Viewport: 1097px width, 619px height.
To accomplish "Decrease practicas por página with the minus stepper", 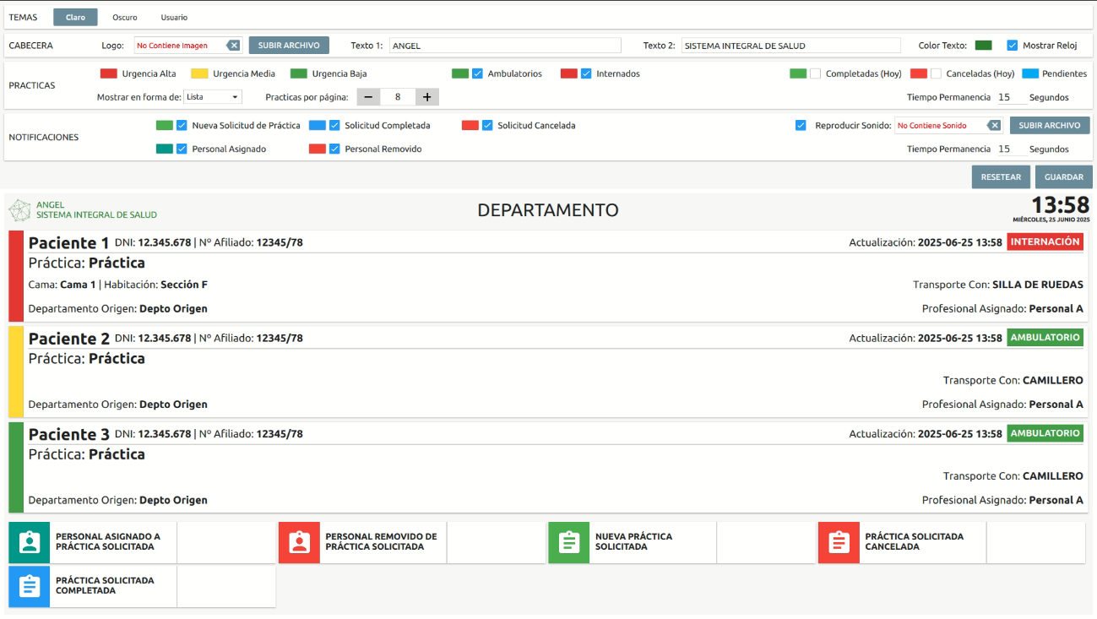I will pyautogui.click(x=367, y=96).
